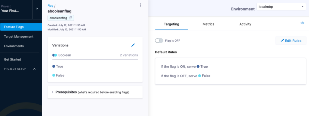Click the False variation color dot
Viewport: 309px width, 116px height.
point(54,75)
